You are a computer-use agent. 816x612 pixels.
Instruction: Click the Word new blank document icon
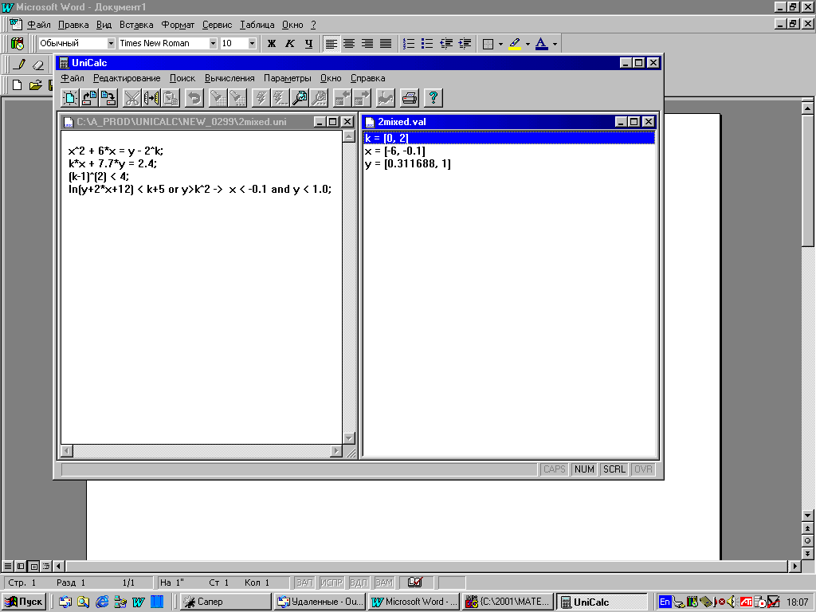(x=18, y=84)
